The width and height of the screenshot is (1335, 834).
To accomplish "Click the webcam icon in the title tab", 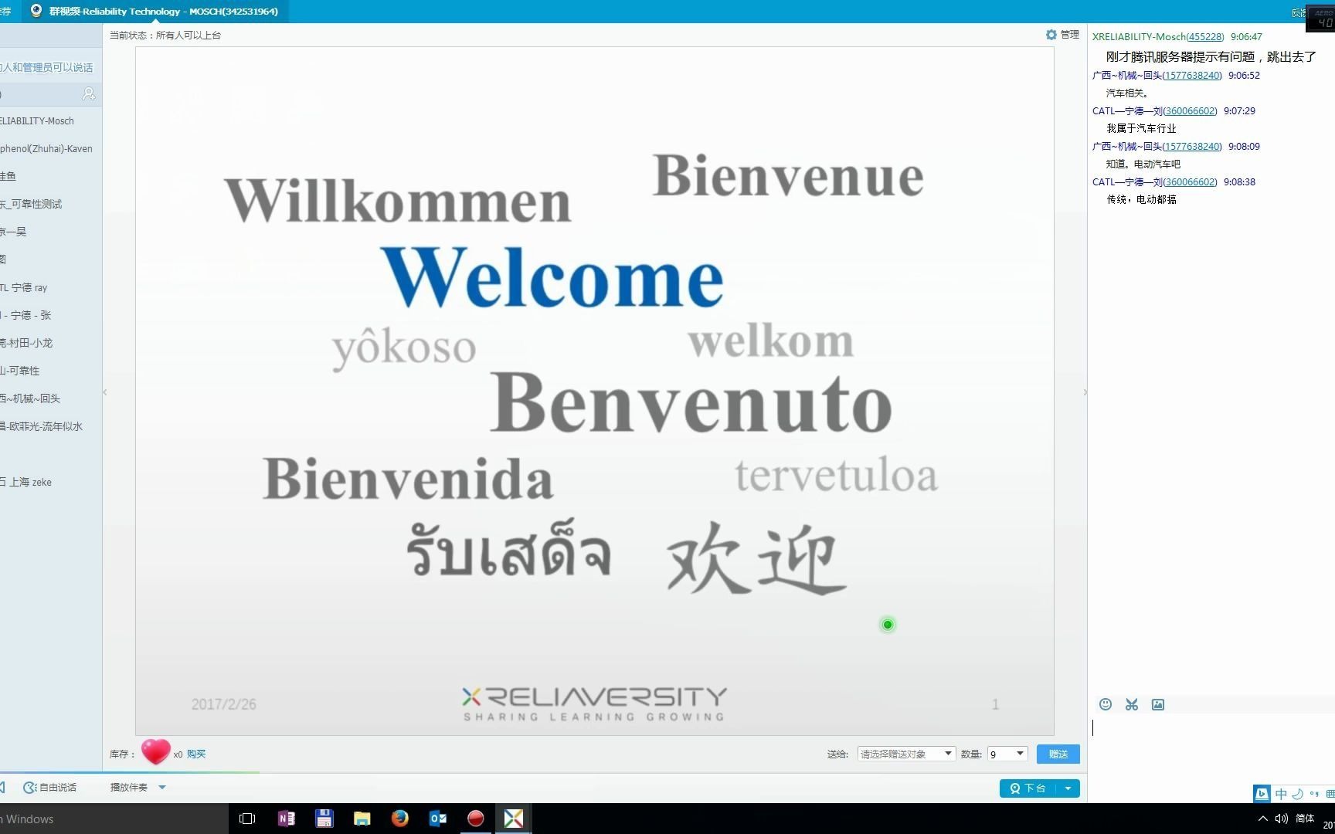I will pyautogui.click(x=36, y=11).
